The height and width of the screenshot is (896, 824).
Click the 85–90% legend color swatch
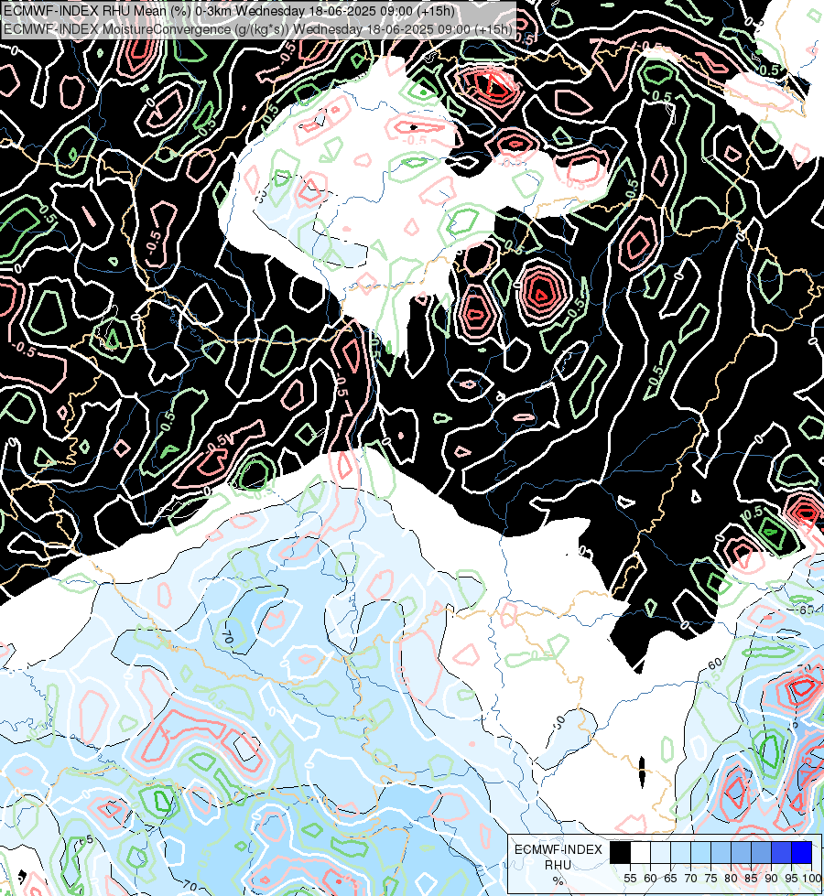[x=761, y=852]
